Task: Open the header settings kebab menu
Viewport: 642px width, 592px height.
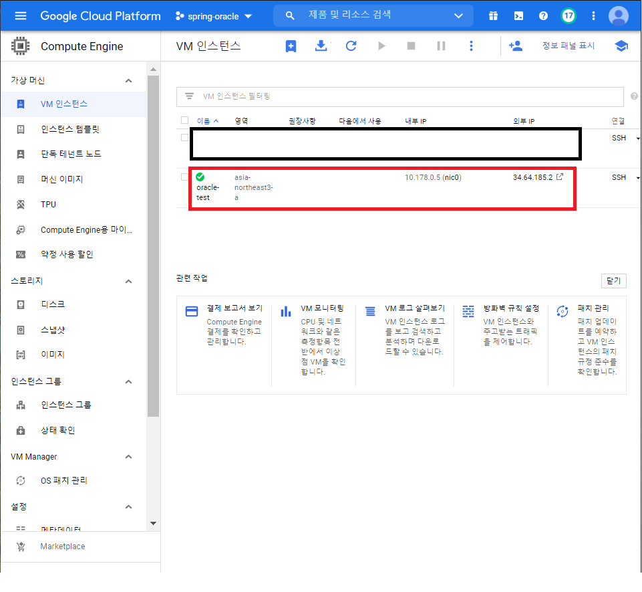Action: (593, 16)
